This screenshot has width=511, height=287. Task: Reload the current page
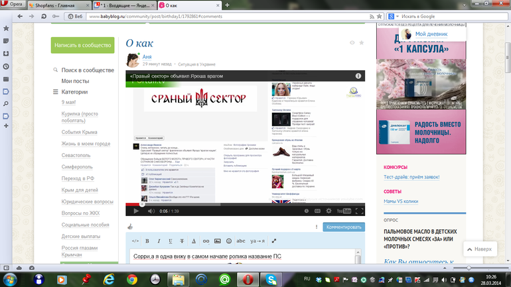point(43,16)
